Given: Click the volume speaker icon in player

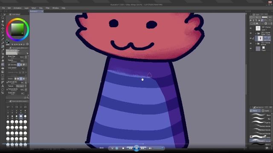Looking at the screenshot, I should point(150,148).
